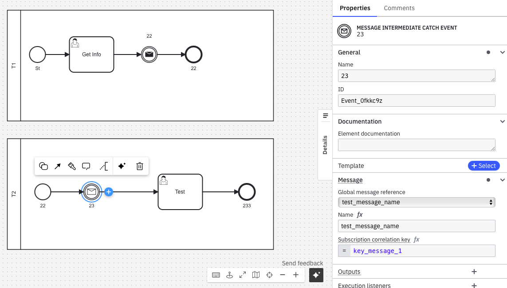Open the set color paintbrush tool

point(72,166)
